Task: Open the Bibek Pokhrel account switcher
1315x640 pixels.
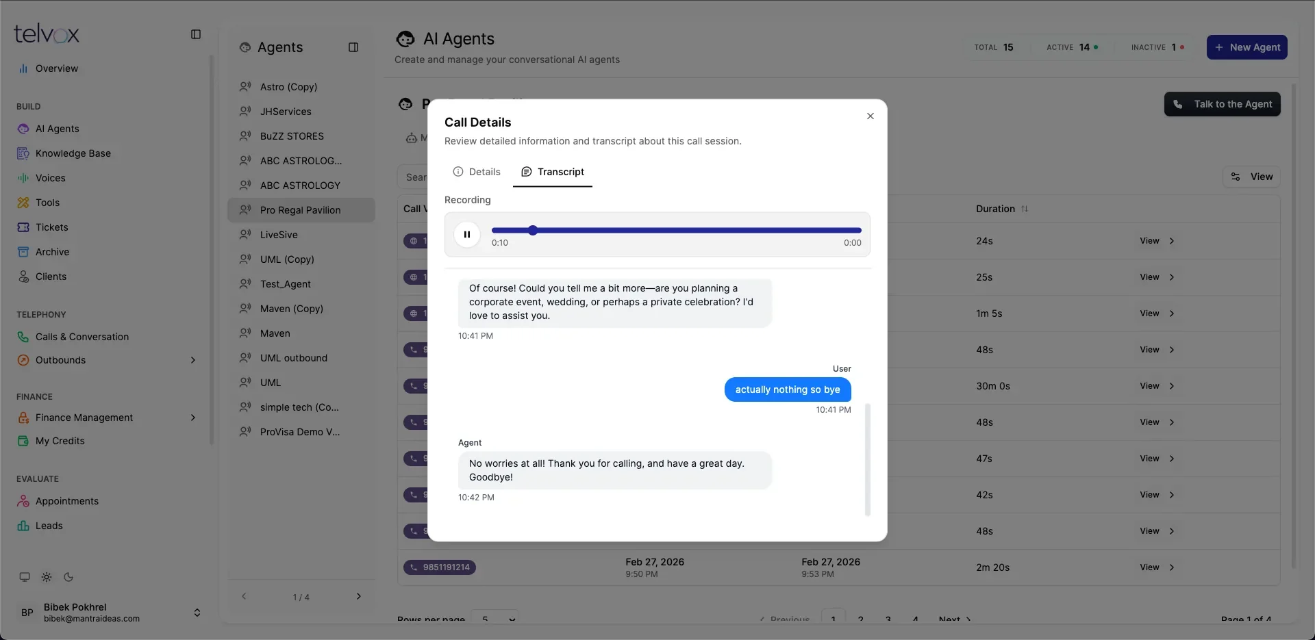Action: click(x=110, y=613)
